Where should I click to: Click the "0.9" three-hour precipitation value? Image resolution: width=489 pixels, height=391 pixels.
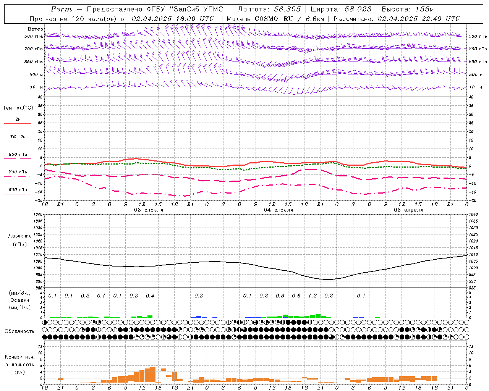tap(280, 296)
